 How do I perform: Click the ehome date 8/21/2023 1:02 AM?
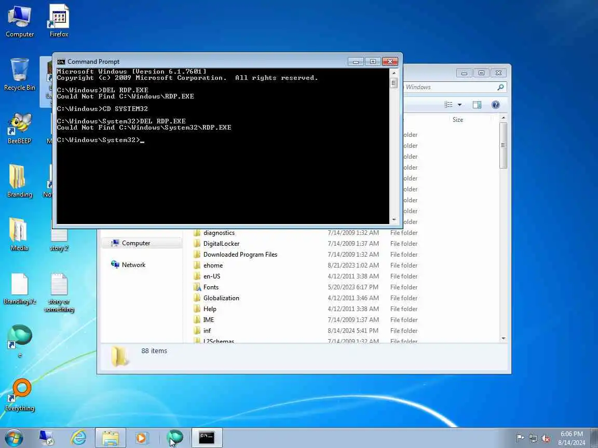coord(353,265)
